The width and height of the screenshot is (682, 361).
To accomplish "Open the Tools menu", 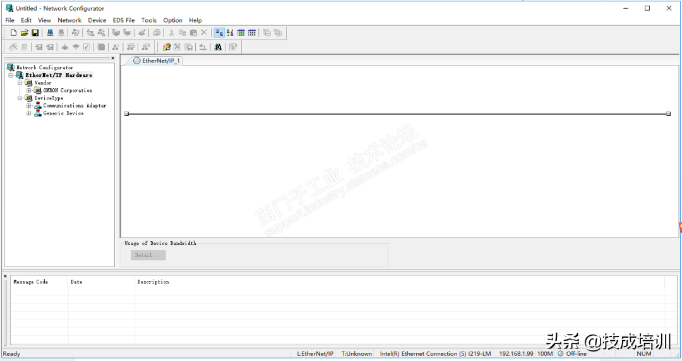I will (149, 20).
